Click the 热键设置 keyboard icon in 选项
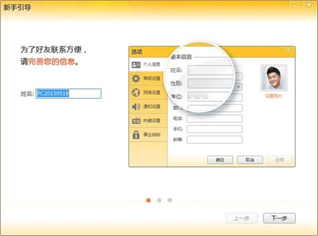Viewport: 318px width, 236px height. pos(136,120)
